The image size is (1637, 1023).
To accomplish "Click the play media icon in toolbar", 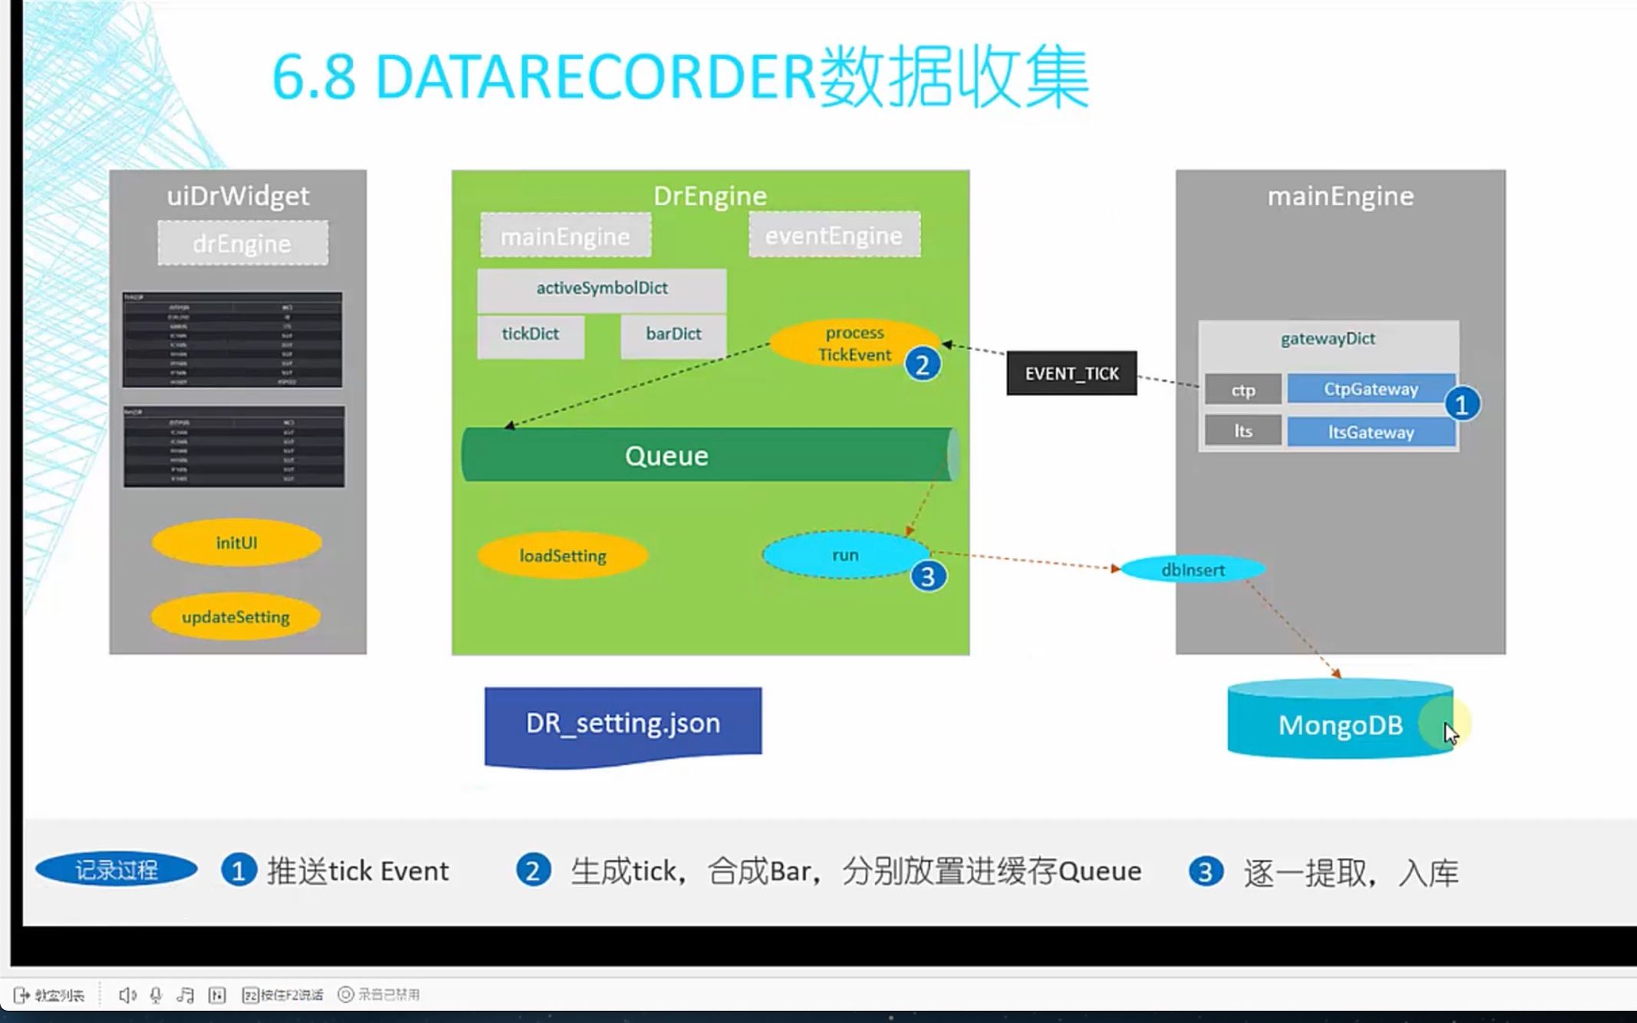I will pos(217,995).
